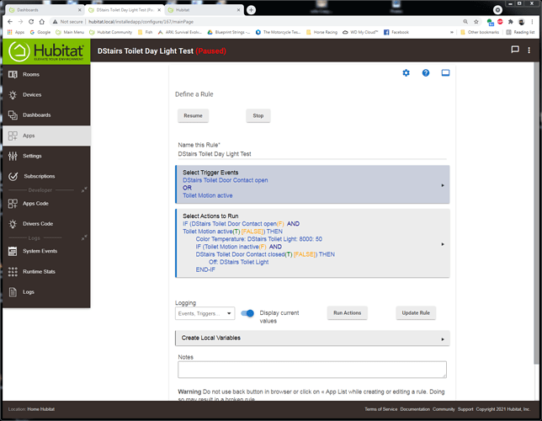Open the blue help question mark icon
Viewport: 542px width, 421px height.
point(426,73)
